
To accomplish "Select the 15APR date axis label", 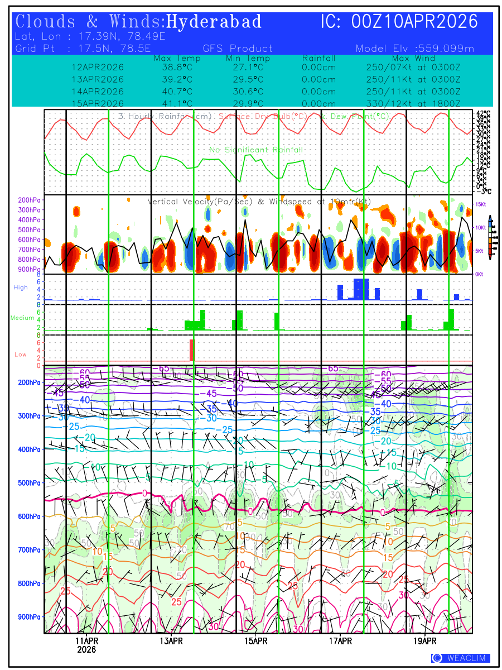I will tap(256, 641).
